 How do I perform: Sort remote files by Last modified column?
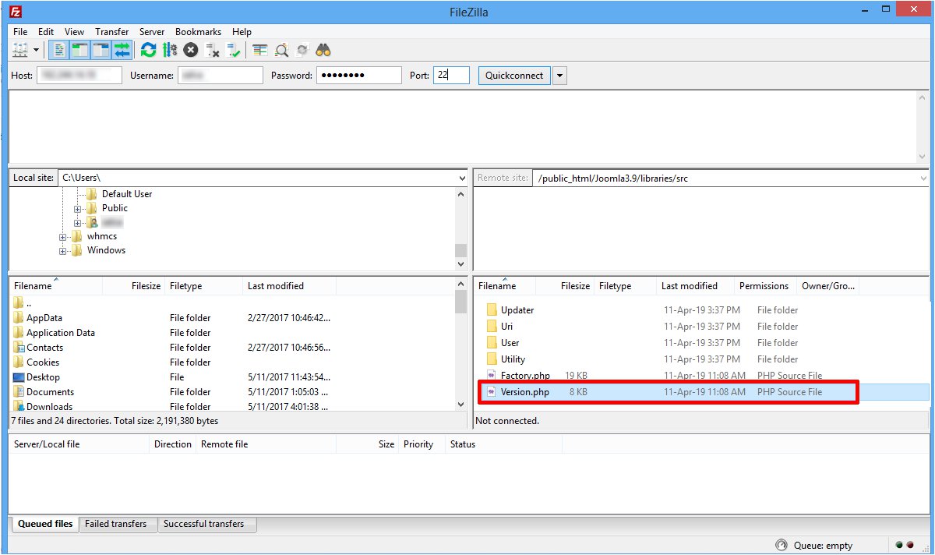coord(689,286)
